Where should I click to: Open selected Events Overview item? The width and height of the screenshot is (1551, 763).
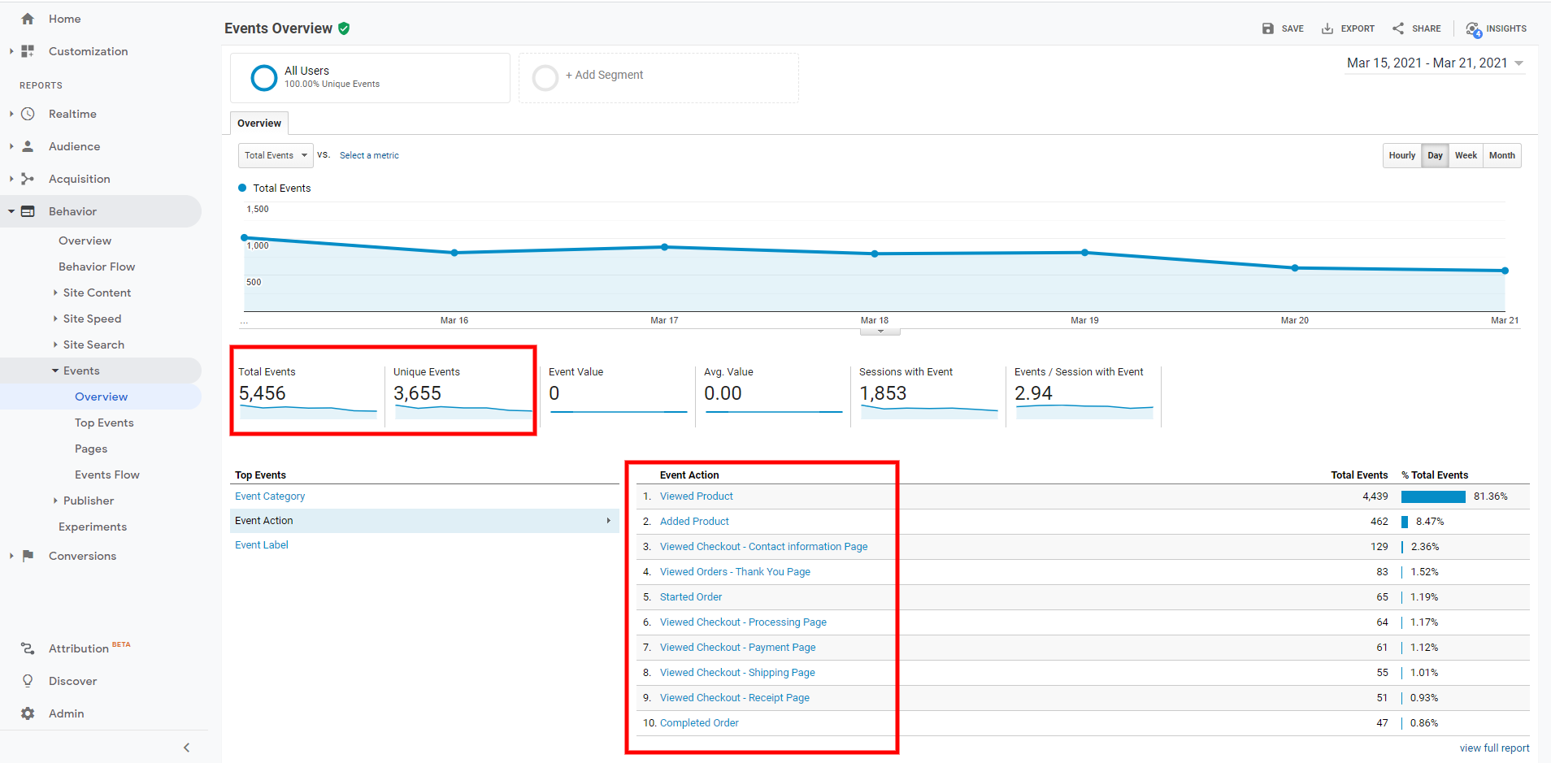pos(101,397)
